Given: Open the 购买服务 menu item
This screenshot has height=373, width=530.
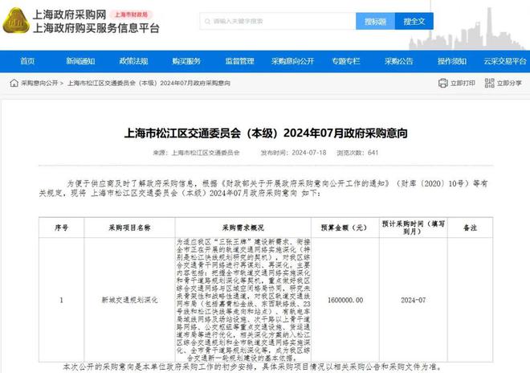Looking at the screenshot, I should (186, 61).
